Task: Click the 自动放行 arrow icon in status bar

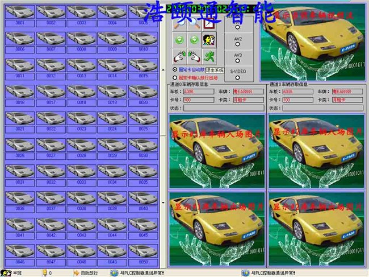Action: (x=76, y=273)
